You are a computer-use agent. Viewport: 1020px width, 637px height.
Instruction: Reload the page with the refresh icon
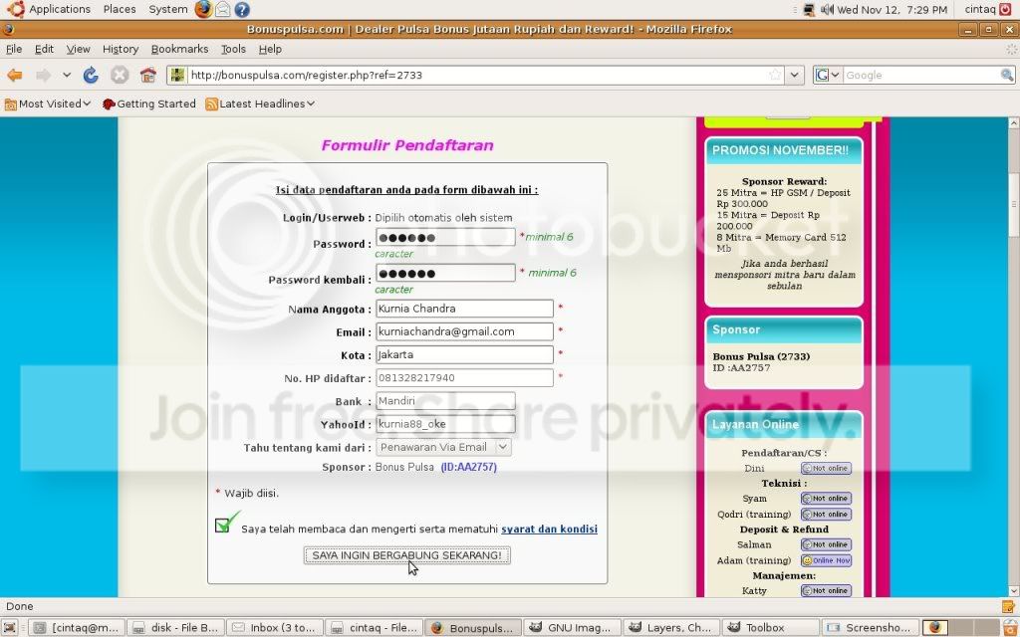91,75
